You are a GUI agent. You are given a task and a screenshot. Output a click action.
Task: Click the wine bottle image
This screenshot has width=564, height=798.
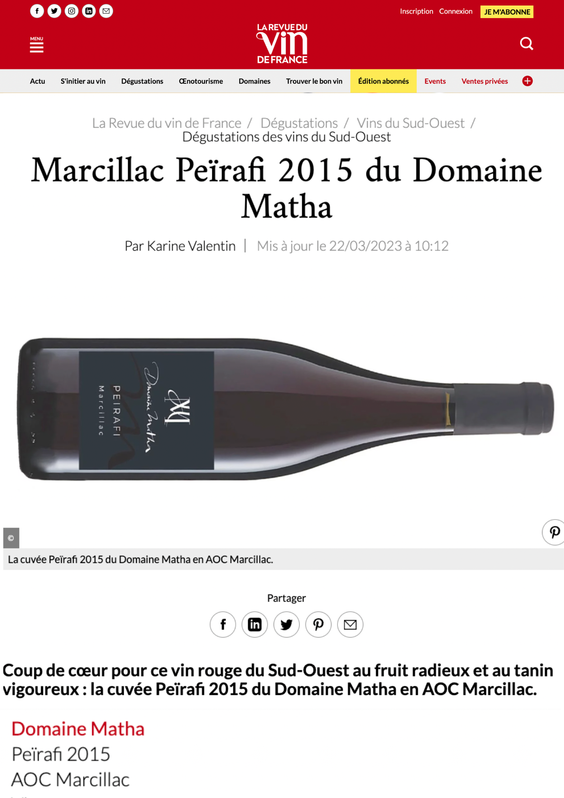286,409
